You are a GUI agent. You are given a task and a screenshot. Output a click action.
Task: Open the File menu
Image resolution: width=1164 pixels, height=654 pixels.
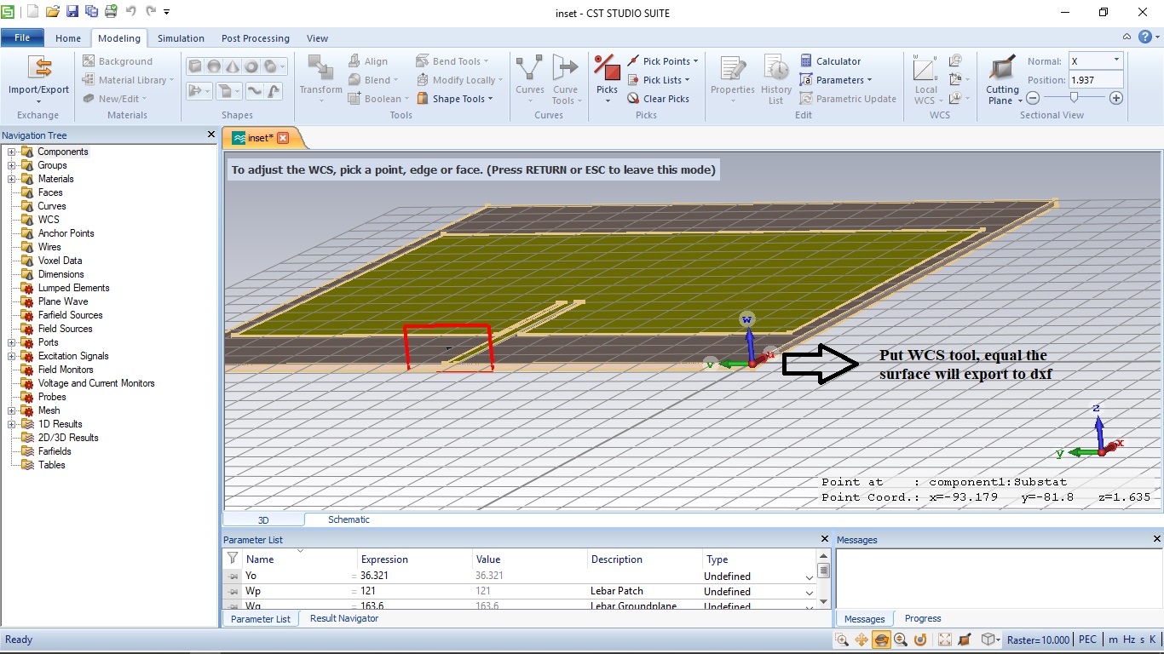pyautogui.click(x=22, y=37)
